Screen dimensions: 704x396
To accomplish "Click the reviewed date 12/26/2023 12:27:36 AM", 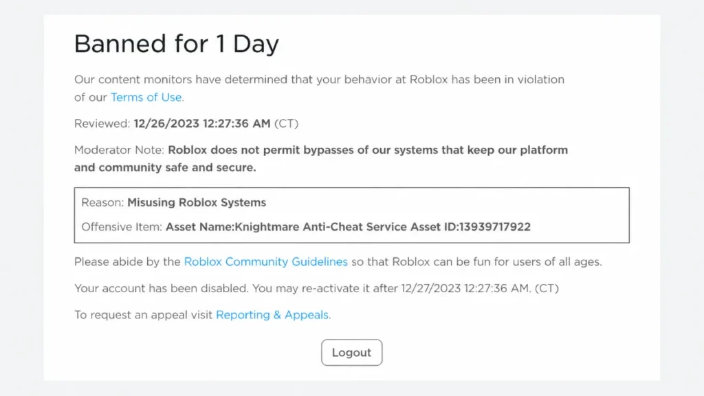I will [x=202, y=124].
